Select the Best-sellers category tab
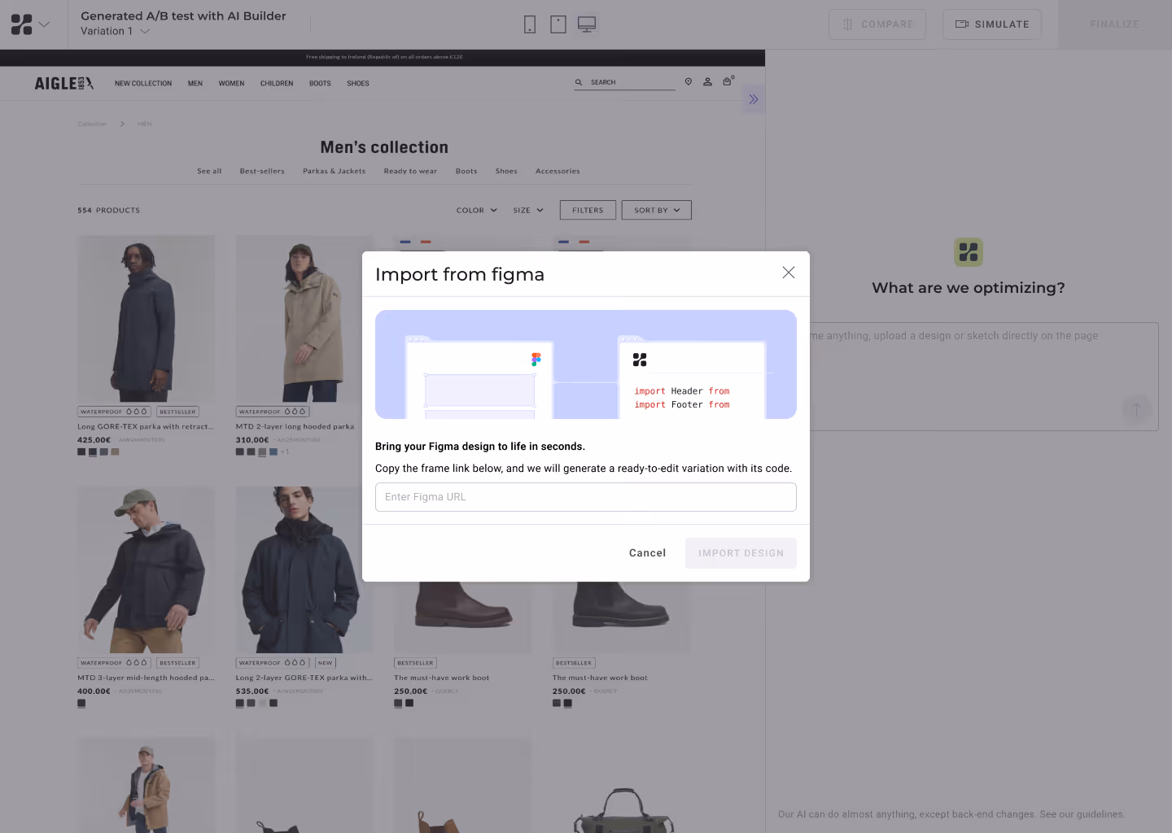 coord(262,172)
